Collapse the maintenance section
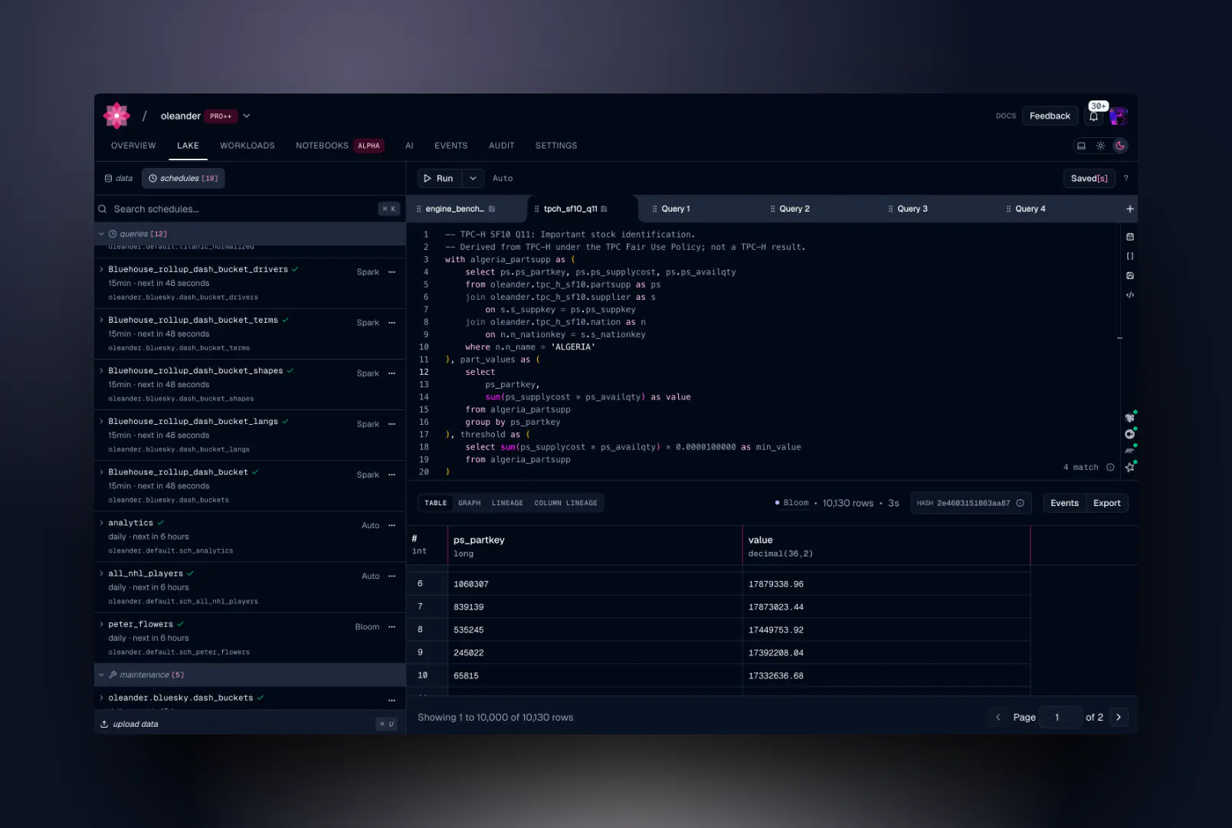The width and height of the screenshot is (1232, 828). coord(101,675)
